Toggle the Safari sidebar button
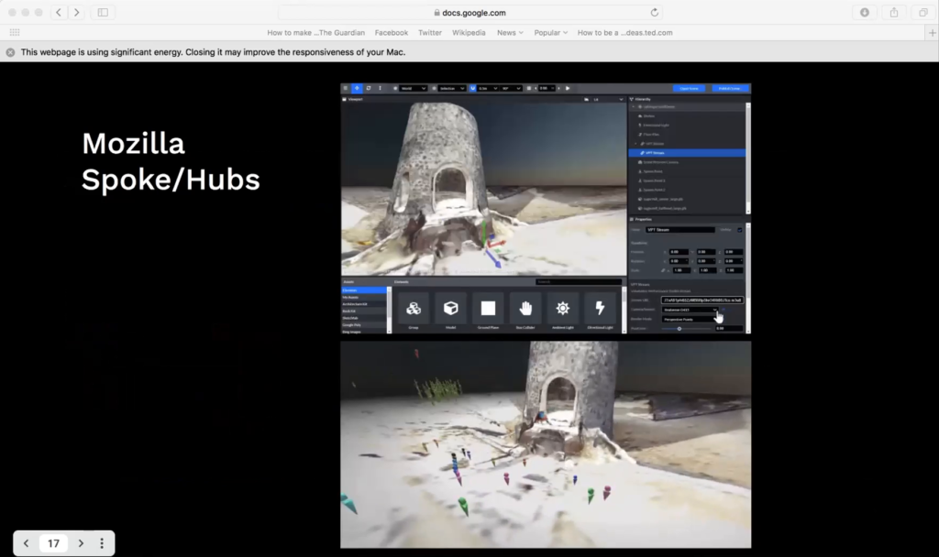 [x=103, y=12]
